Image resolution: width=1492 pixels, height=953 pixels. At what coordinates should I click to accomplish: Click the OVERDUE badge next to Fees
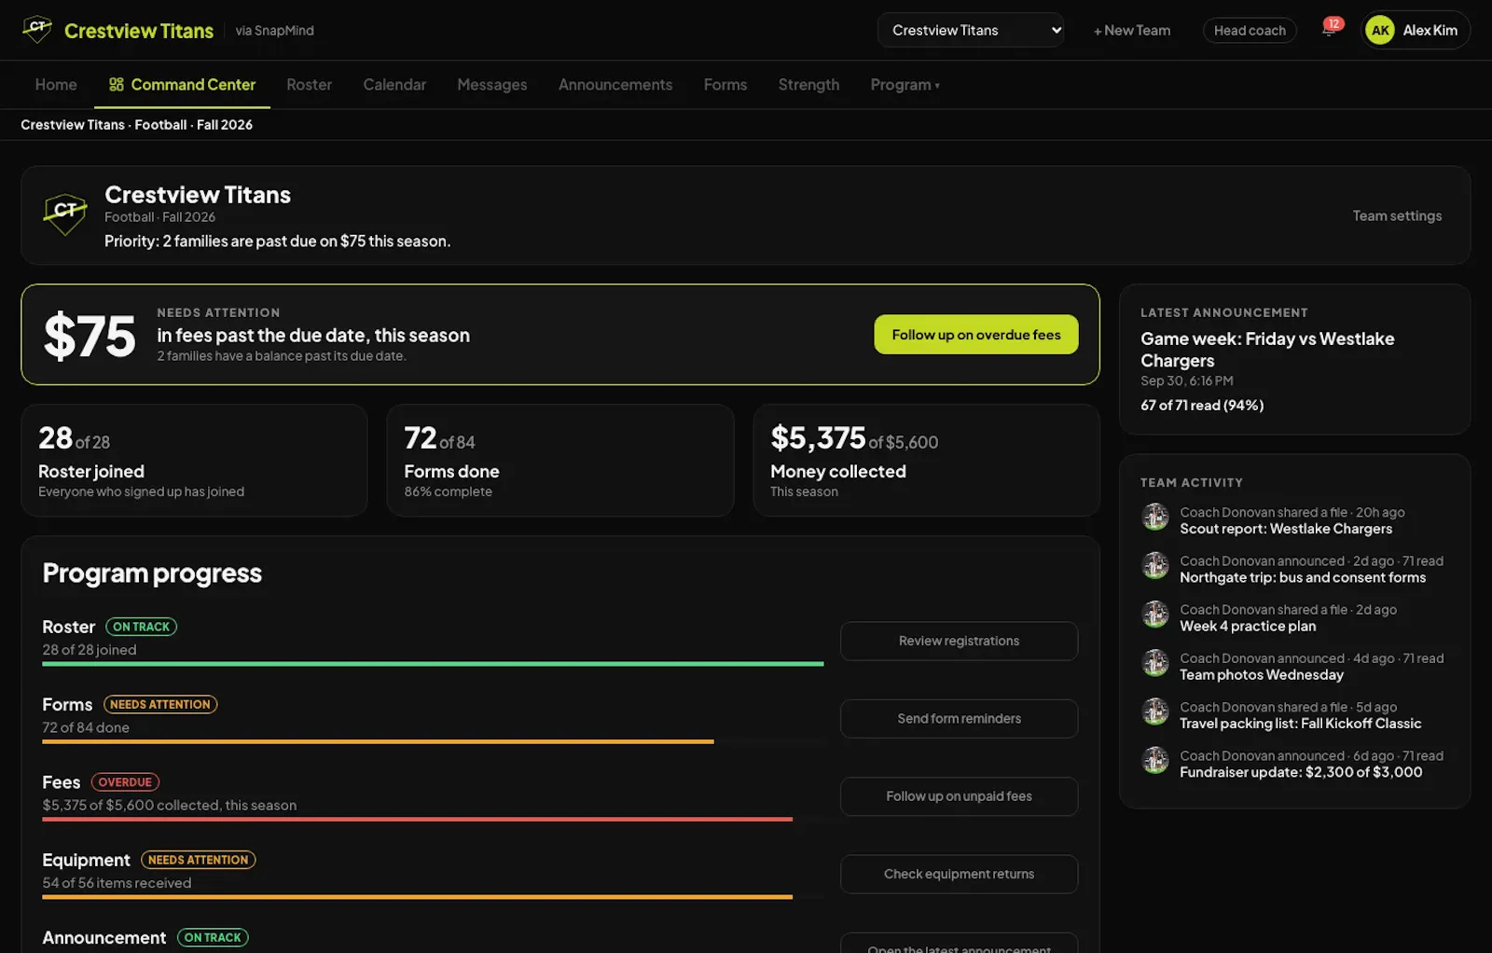(x=125, y=782)
